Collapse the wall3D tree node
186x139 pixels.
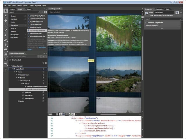click(x=21, y=84)
